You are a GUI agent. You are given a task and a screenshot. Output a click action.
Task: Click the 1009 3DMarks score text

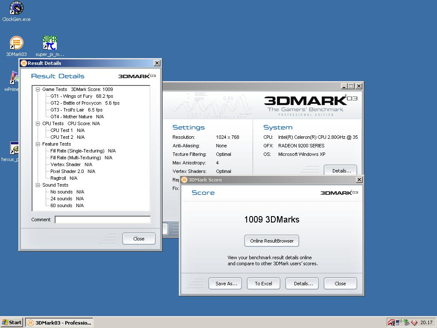coord(272,220)
